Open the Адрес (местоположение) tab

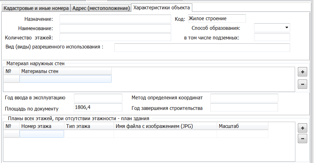pos(101,8)
